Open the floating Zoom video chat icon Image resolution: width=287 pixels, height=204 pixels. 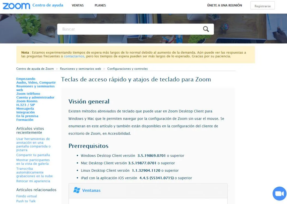[x=279, y=193]
